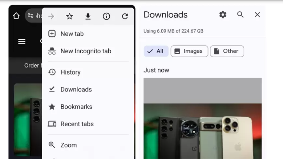Open the site's hamburger menu
Screen dimensions: 283x159
click(22, 41)
